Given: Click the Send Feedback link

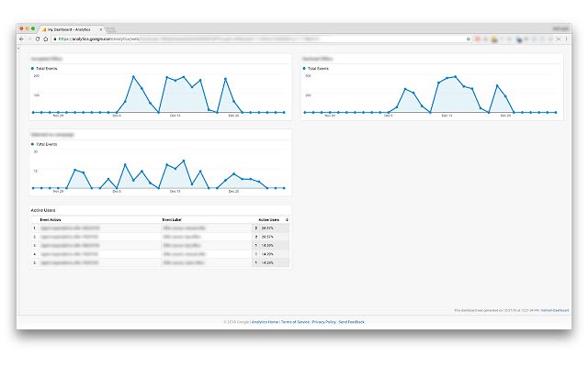Looking at the screenshot, I should (x=351, y=322).
